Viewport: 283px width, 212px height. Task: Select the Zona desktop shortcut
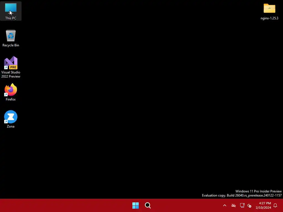(11, 119)
